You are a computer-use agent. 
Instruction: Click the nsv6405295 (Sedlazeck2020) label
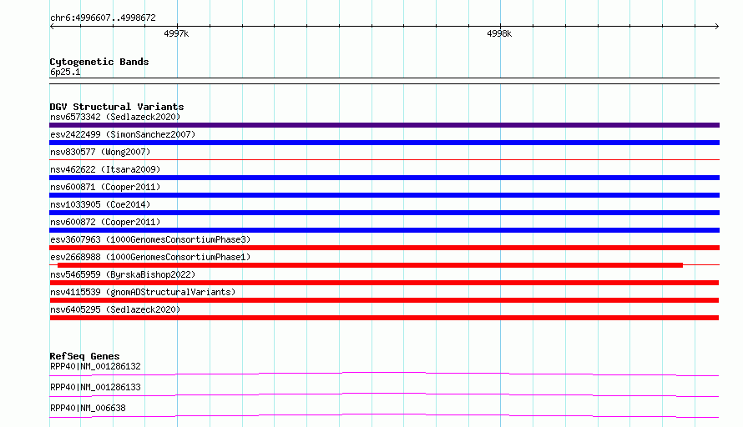(x=115, y=309)
